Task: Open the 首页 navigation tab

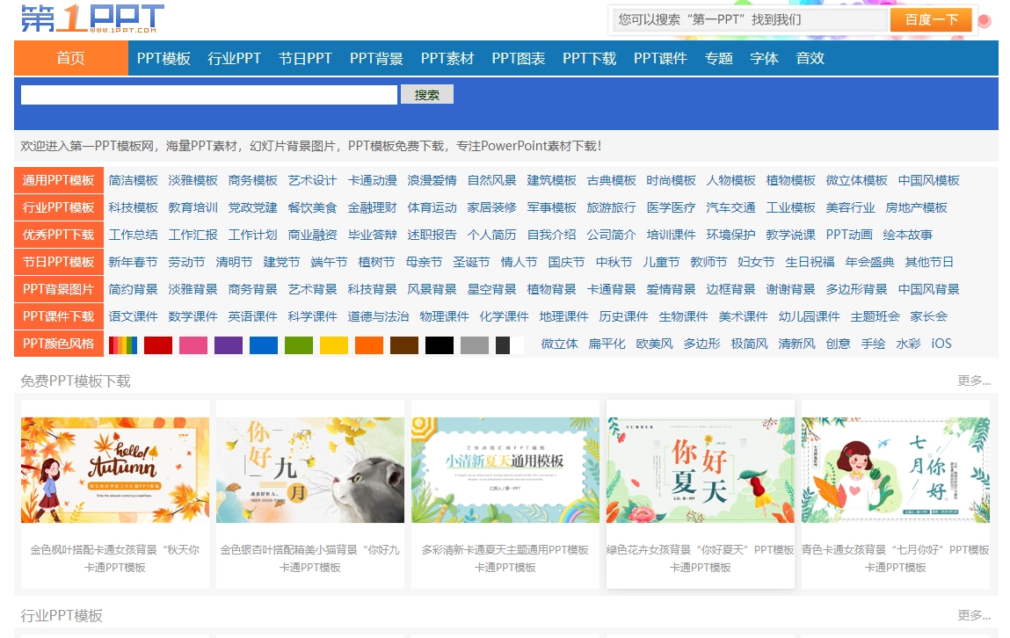Action: [71, 58]
